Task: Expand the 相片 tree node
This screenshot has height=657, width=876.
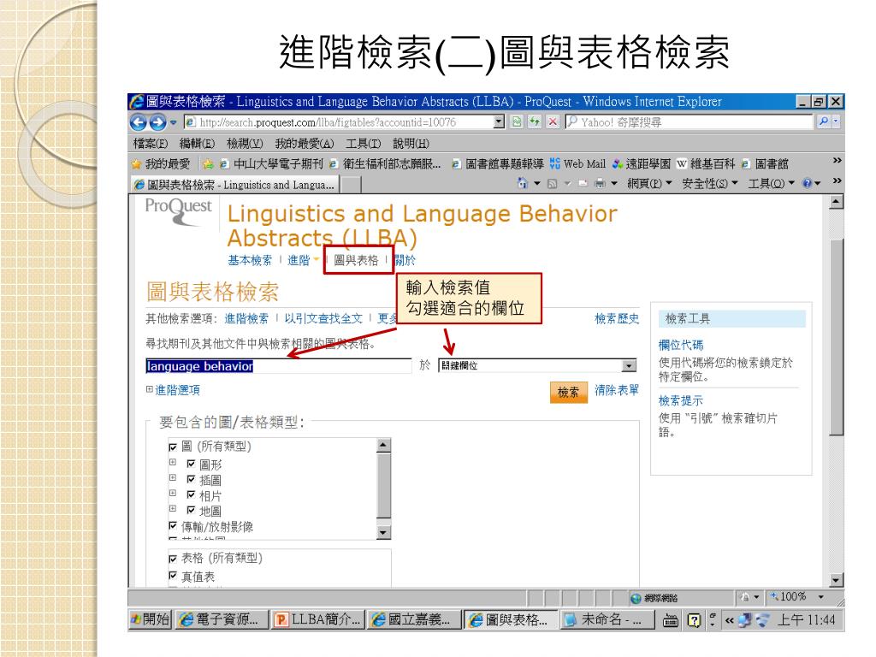Action: pyautogui.click(x=173, y=494)
